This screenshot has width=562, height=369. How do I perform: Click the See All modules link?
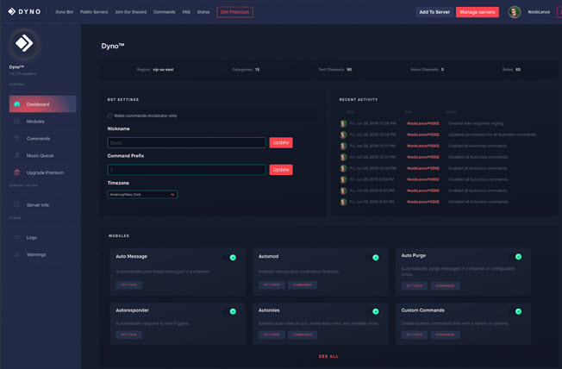tap(328, 356)
